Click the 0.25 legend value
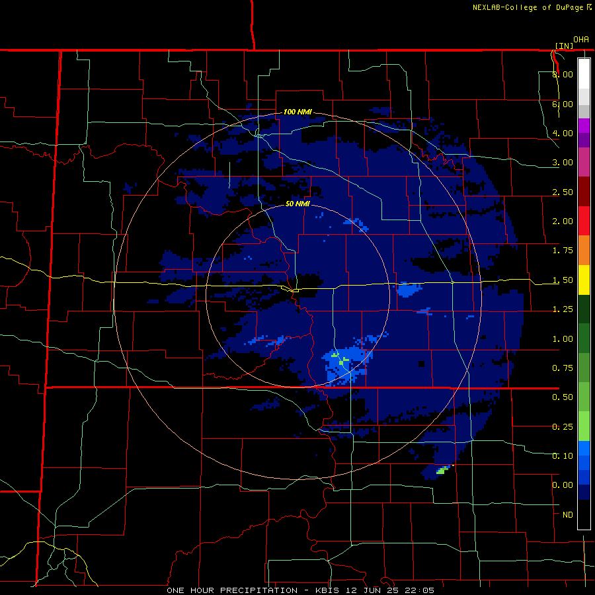Image resolution: width=595 pixels, height=595 pixels. point(563,427)
